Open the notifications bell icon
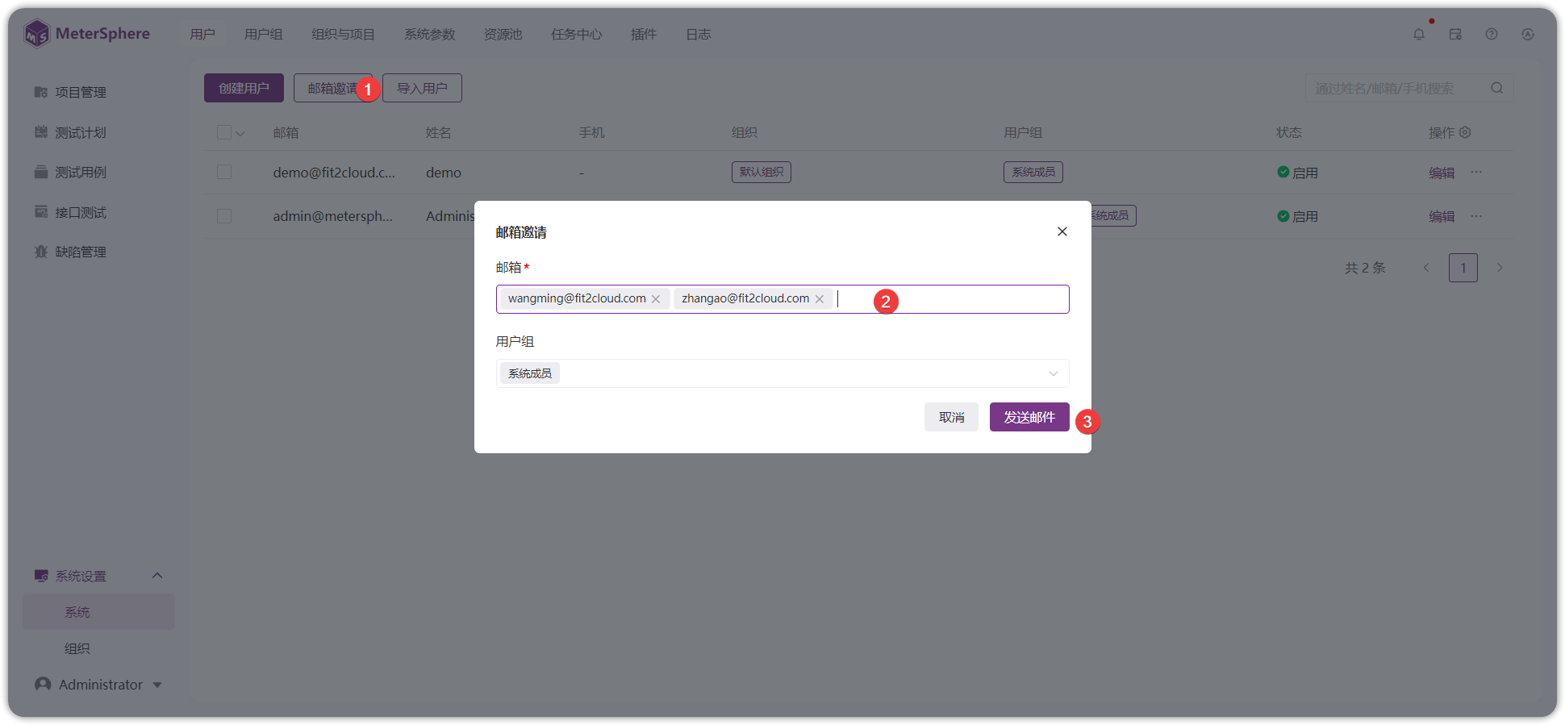 coord(1419,34)
